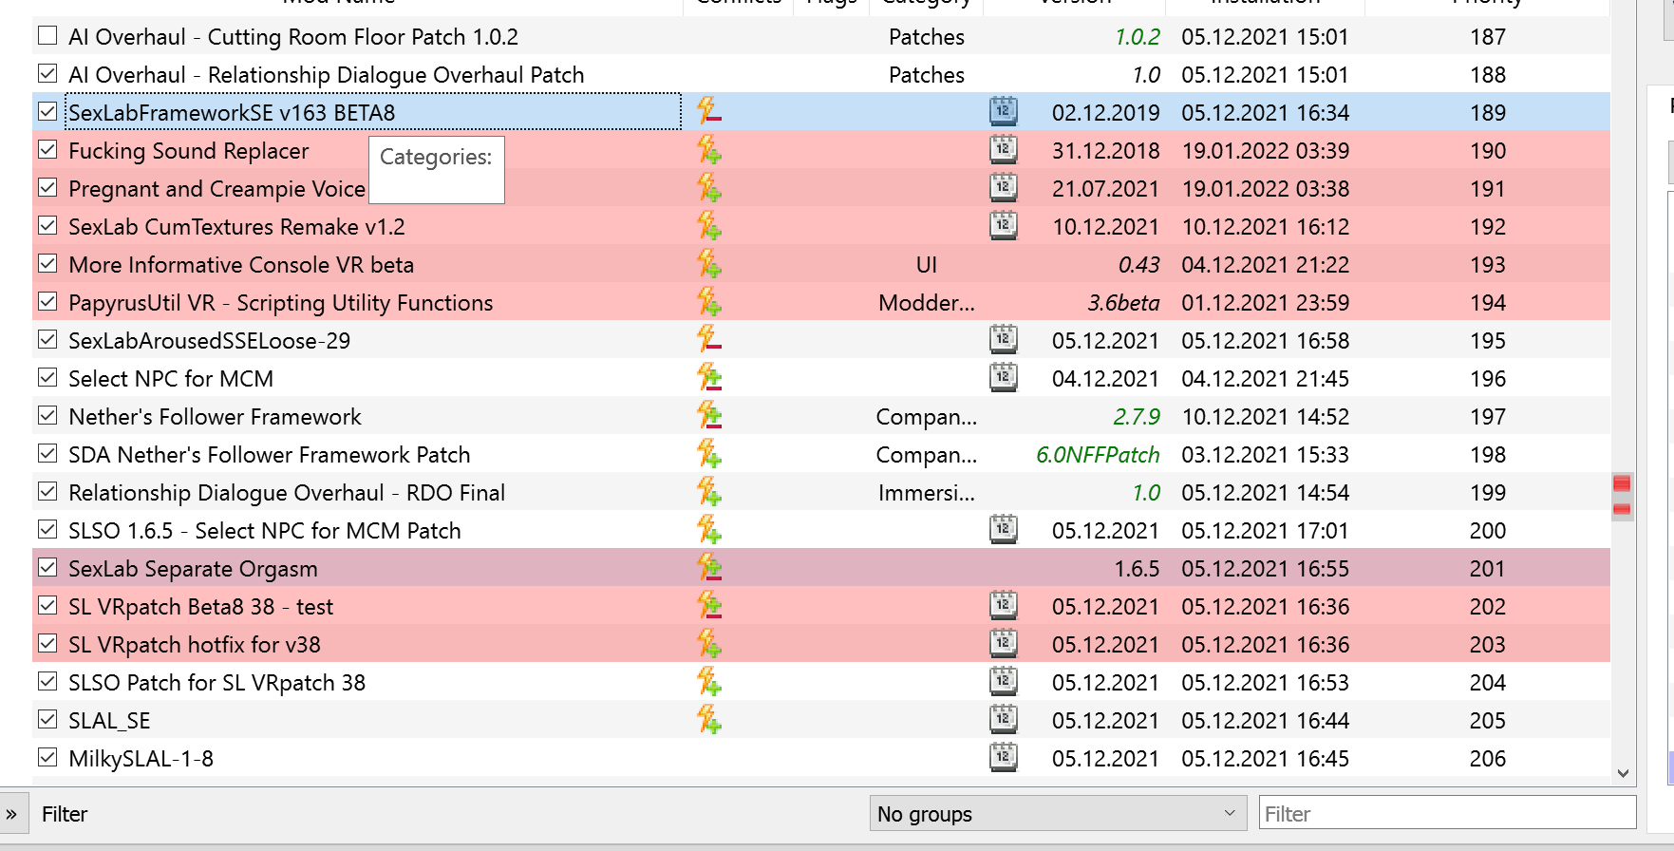
Task: Select Relationship Dialogue Overhaul - RDO Final name
Action: pyautogui.click(x=287, y=493)
